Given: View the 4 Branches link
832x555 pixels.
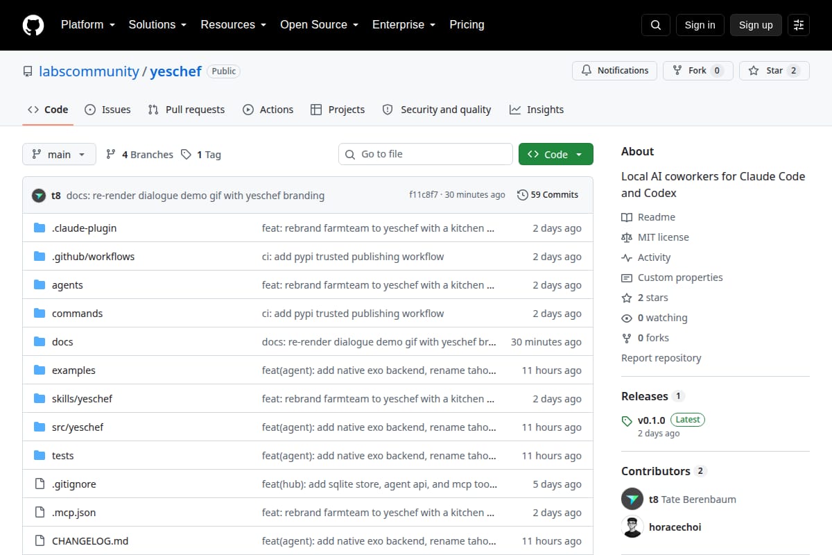Looking at the screenshot, I should (x=139, y=155).
